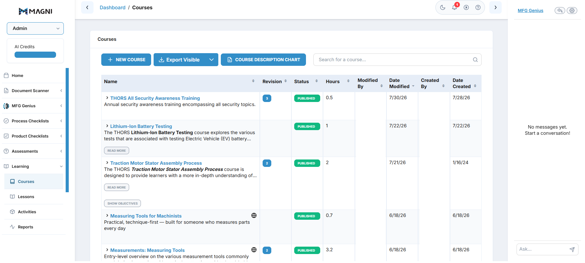Expand Measuring Tools for Machinists row
585x263 pixels.
(x=107, y=215)
